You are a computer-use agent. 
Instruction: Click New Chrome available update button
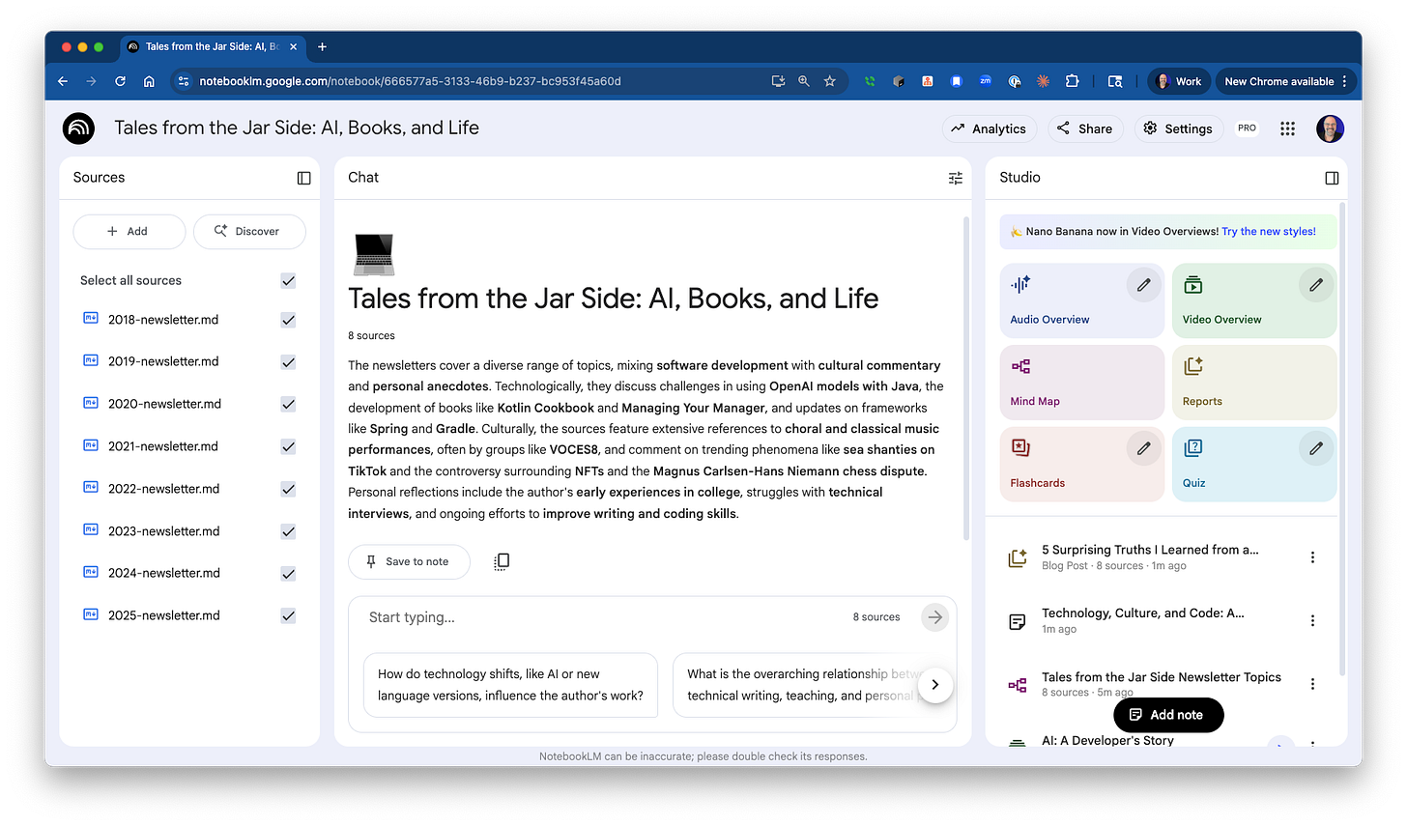pos(1285,81)
